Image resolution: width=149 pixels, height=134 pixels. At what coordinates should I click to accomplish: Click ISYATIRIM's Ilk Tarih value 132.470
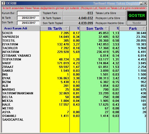tap(63, 44)
